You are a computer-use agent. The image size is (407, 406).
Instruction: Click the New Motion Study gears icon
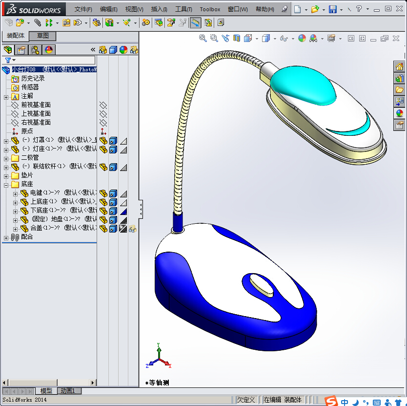pyautogui.click(x=146, y=22)
